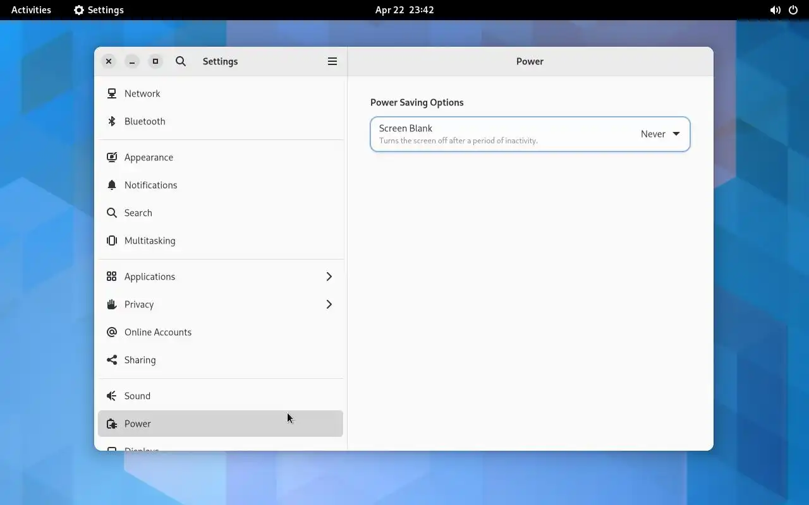Select the Sharing text label
This screenshot has height=505, width=809.
point(140,360)
